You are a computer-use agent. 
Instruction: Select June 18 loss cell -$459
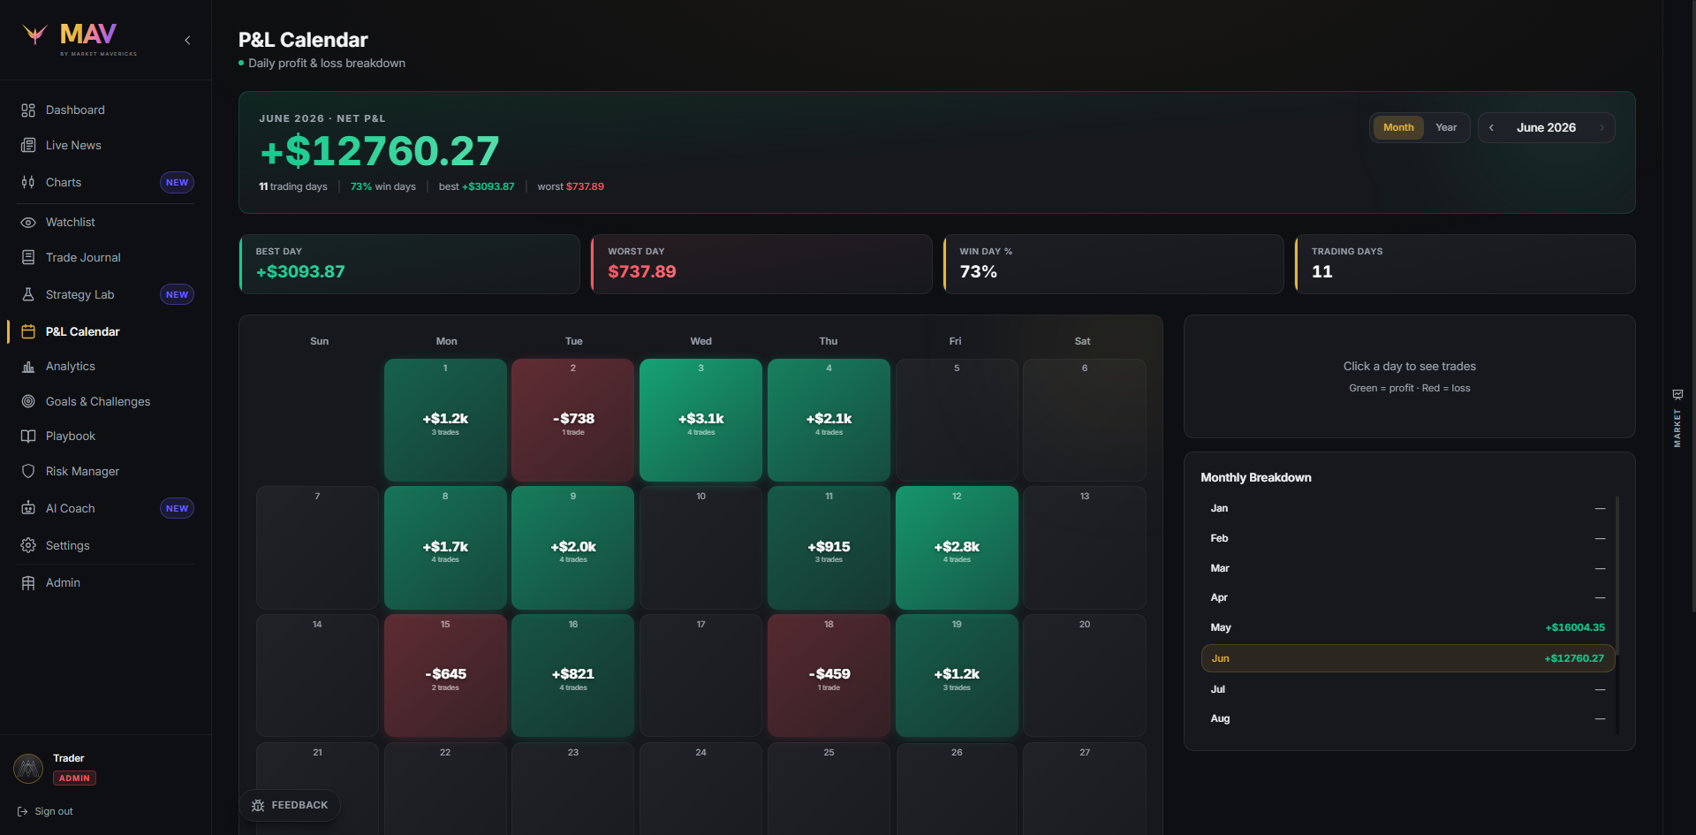[x=829, y=676]
